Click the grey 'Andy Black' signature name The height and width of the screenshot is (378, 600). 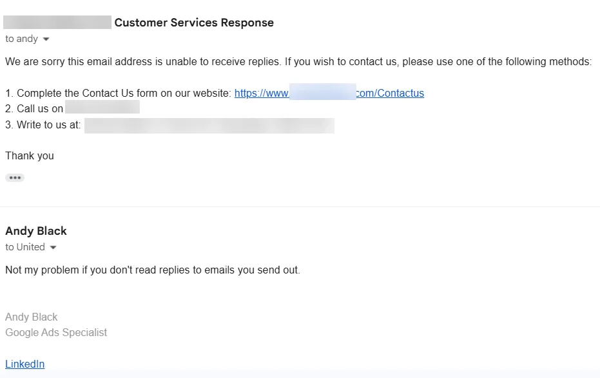[x=32, y=317]
